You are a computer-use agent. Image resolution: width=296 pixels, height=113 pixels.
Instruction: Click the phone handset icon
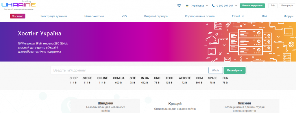(x=213, y=6)
